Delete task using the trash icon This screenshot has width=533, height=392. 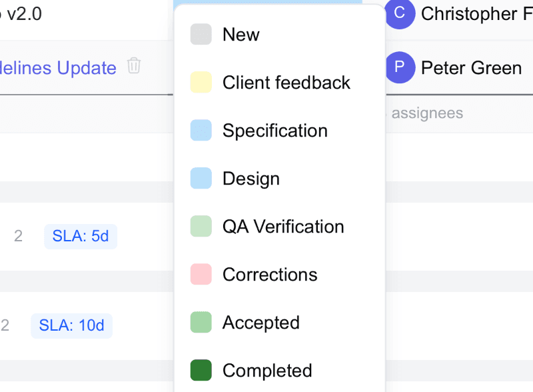134,66
